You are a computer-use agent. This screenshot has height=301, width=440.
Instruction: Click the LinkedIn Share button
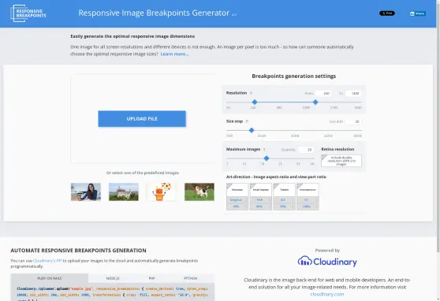(418, 13)
